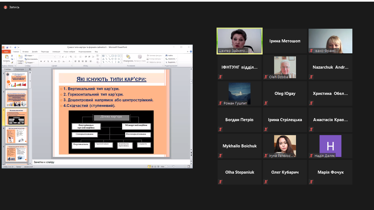Open the font name combo box
Screen dimensions: 374x210
coord(47,57)
